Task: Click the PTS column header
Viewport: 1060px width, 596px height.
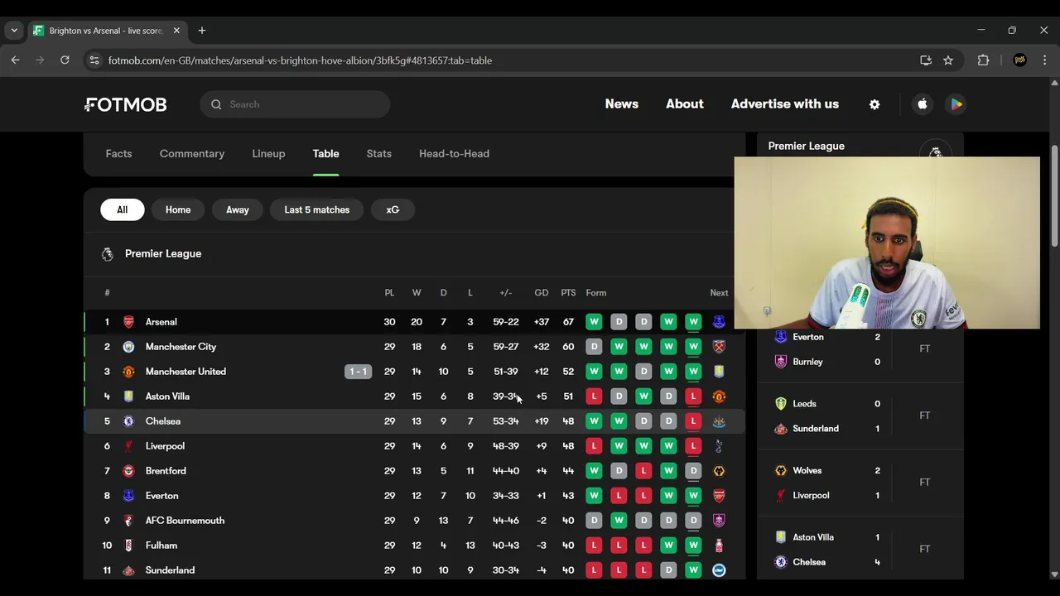Action: 568,293
